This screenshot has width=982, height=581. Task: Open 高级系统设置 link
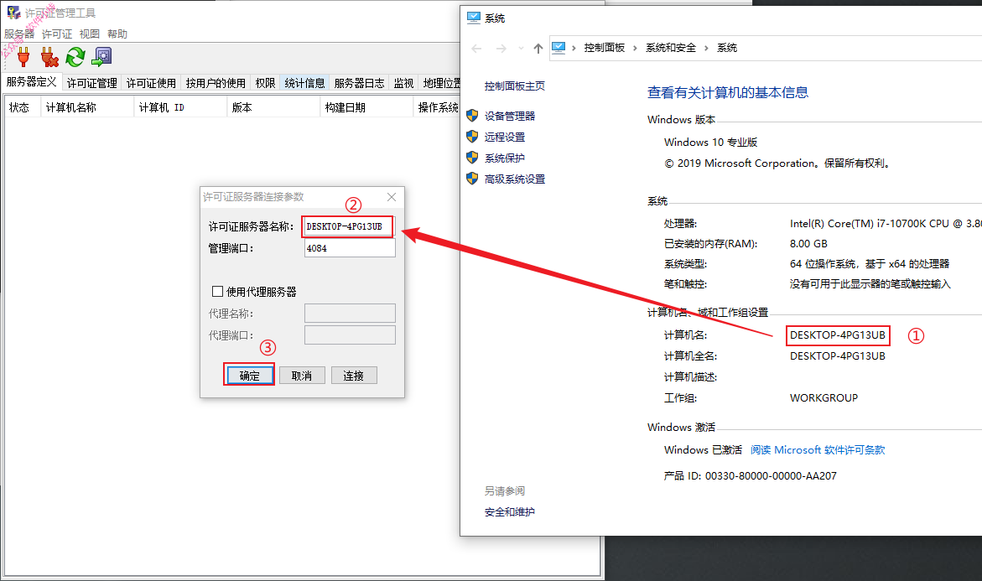tap(515, 179)
